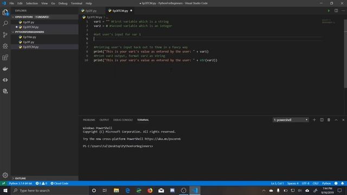Open remote window indicator in status bar
Viewport: 347px width, 195px height.
point(3,183)
